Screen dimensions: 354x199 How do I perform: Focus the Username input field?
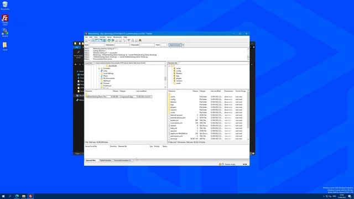click(122, 45)
